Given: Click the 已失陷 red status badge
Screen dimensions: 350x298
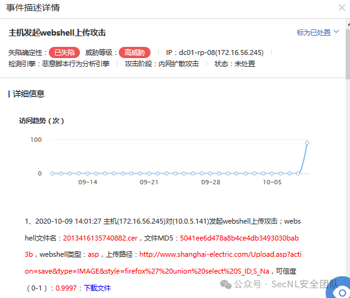Looking at the screenshot, I should pyautogui.click(x=64, y=52).
